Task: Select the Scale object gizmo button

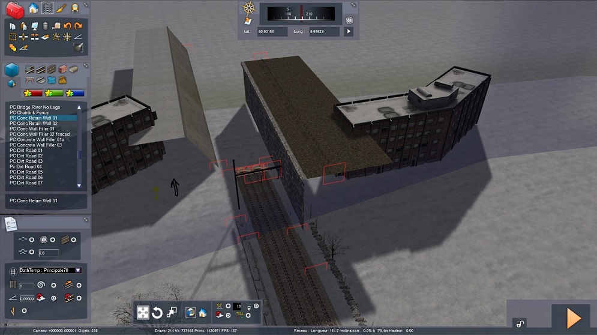Action: pos(172,313)
